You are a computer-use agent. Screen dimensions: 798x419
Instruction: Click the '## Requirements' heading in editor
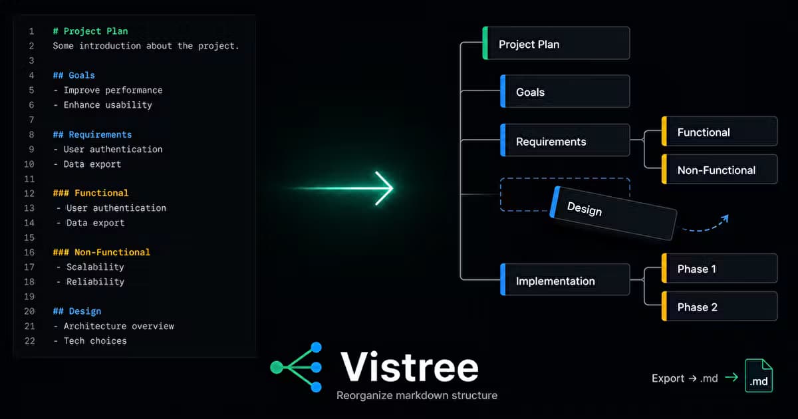point(92,134)
